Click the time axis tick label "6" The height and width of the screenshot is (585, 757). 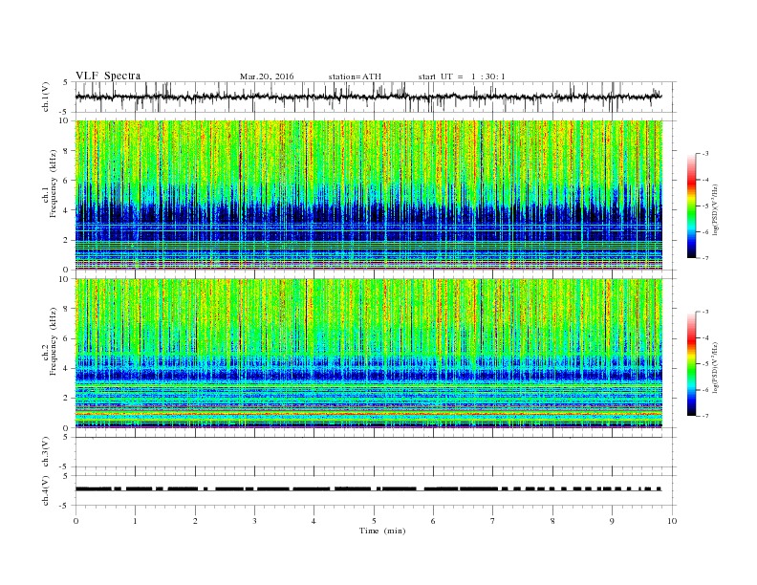pos(433,521)
